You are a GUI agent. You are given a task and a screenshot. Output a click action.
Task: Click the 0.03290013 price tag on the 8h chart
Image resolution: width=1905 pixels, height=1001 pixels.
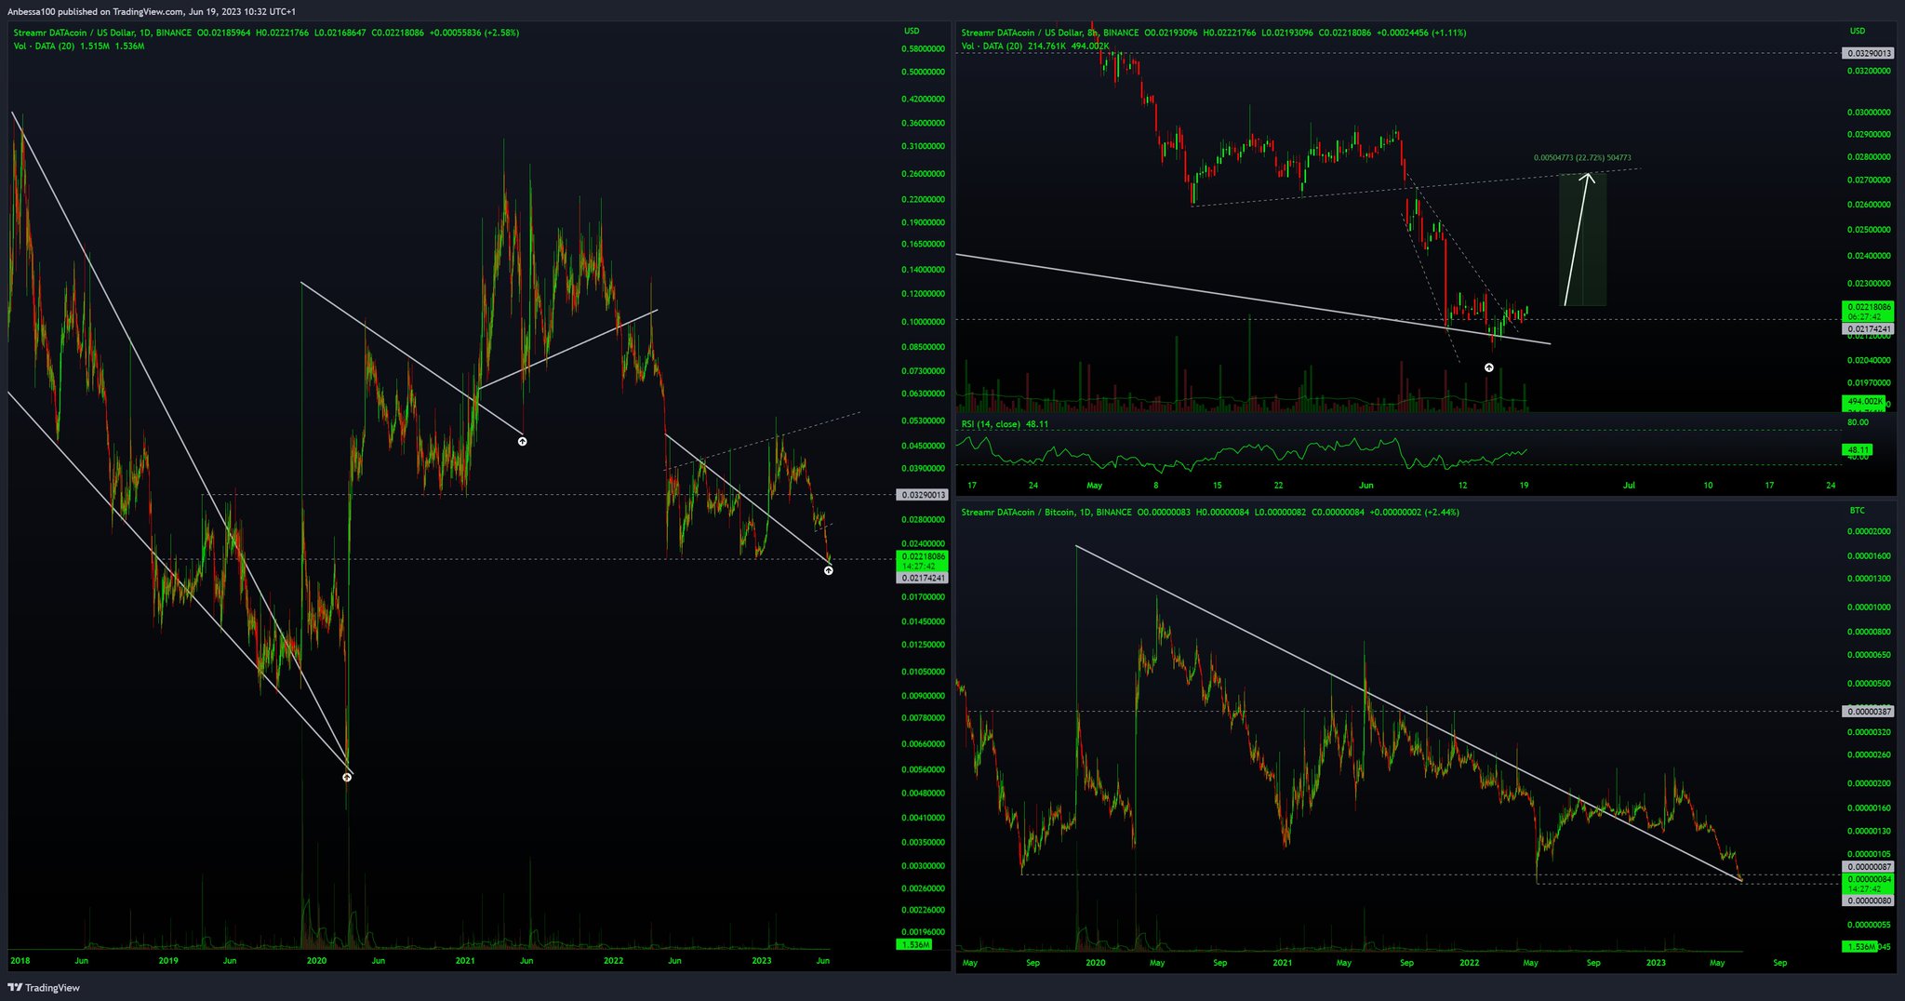[1868, 54]
